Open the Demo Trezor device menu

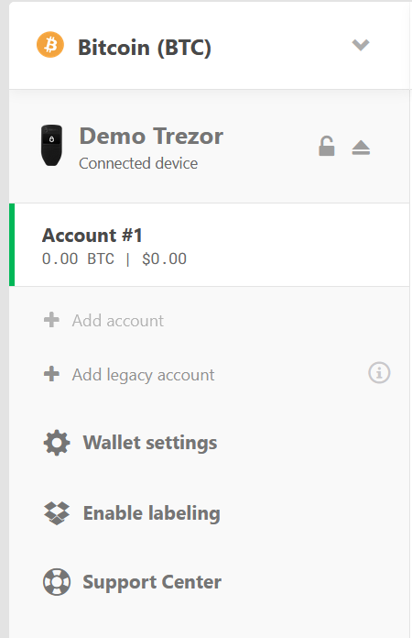tap(210, 147)
